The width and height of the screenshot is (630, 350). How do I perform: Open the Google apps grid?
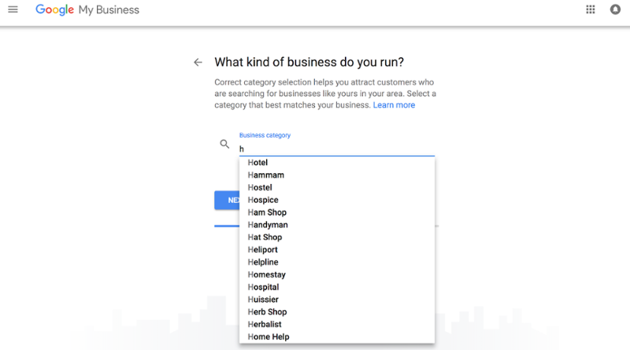[x=590, y=9]
